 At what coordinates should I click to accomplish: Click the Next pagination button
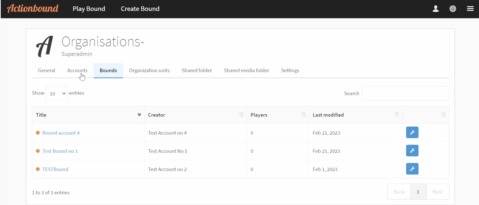[437, 192]
